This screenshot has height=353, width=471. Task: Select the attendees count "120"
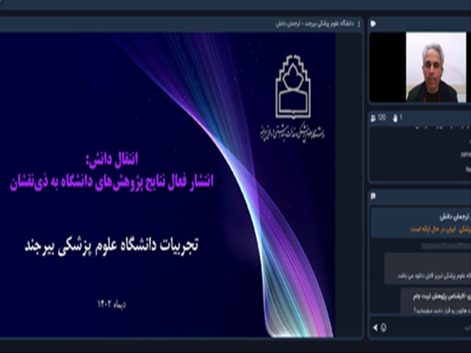point(382,118)
